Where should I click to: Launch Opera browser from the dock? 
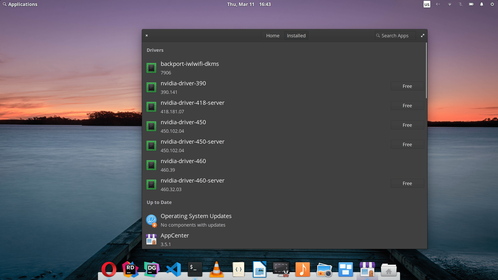[x=109, y=269]
